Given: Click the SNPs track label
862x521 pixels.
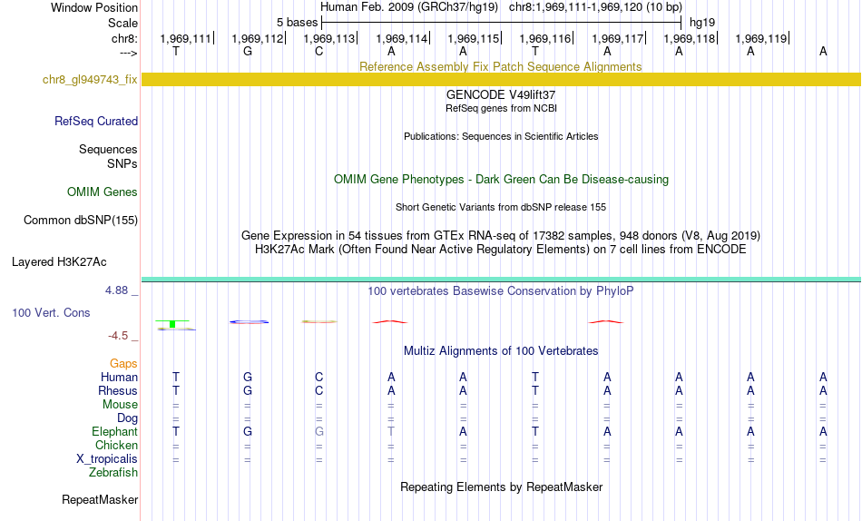Looking at the screenshot, I should point(122,164).
